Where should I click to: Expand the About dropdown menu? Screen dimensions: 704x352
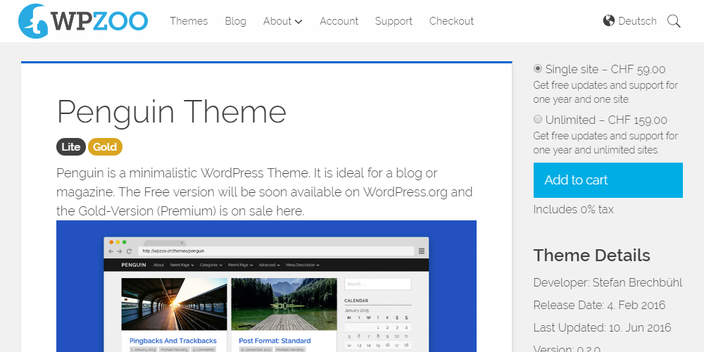[282, 21]
